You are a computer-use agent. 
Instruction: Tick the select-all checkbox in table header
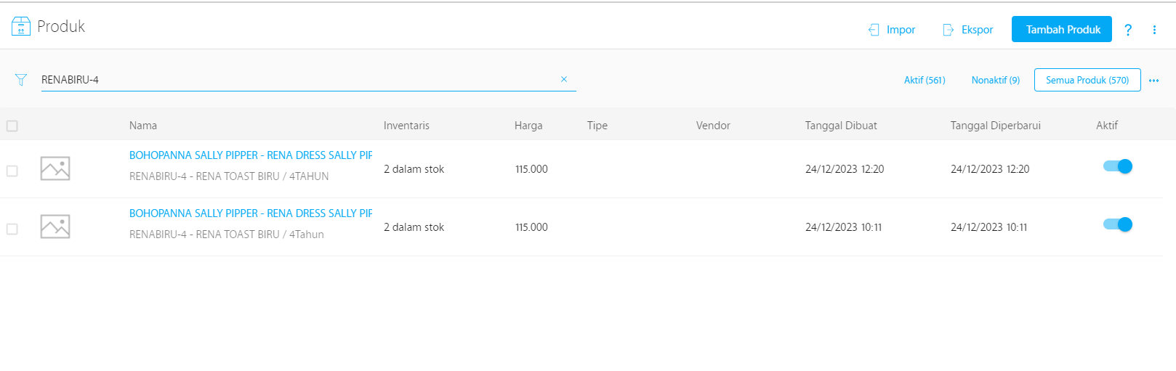tap(12, 126)
